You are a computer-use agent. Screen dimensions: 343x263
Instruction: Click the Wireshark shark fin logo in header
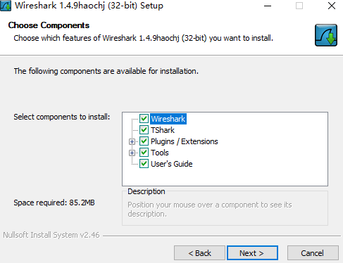click(326, 35)
